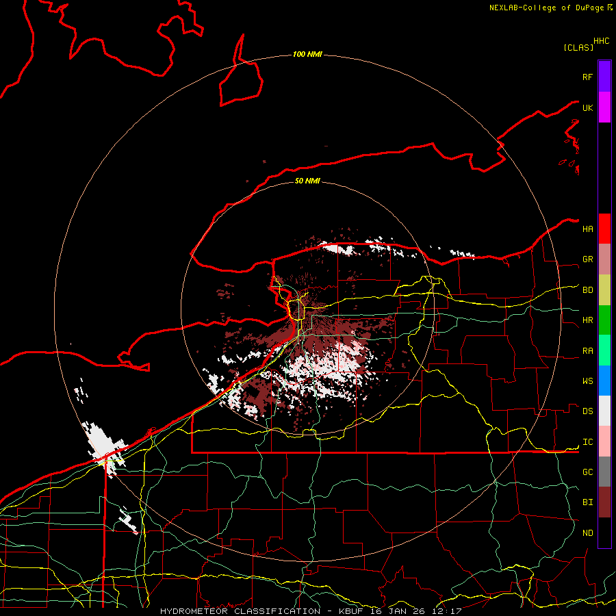Screen dimensions: 616x616
Task: Click the BD legend label
Action: pos(587,290)
